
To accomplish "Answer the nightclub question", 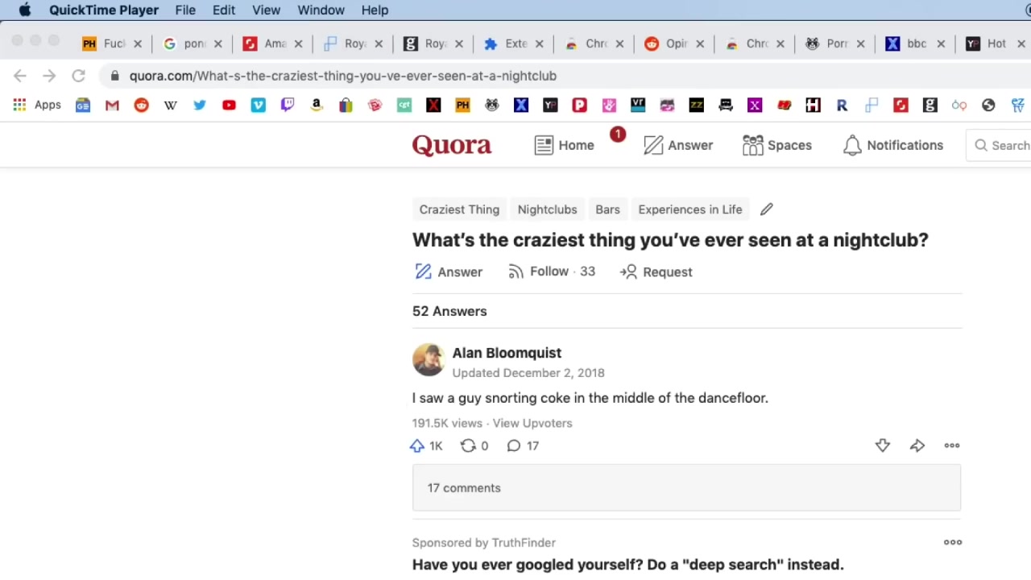I will click(x=449, y=271).
